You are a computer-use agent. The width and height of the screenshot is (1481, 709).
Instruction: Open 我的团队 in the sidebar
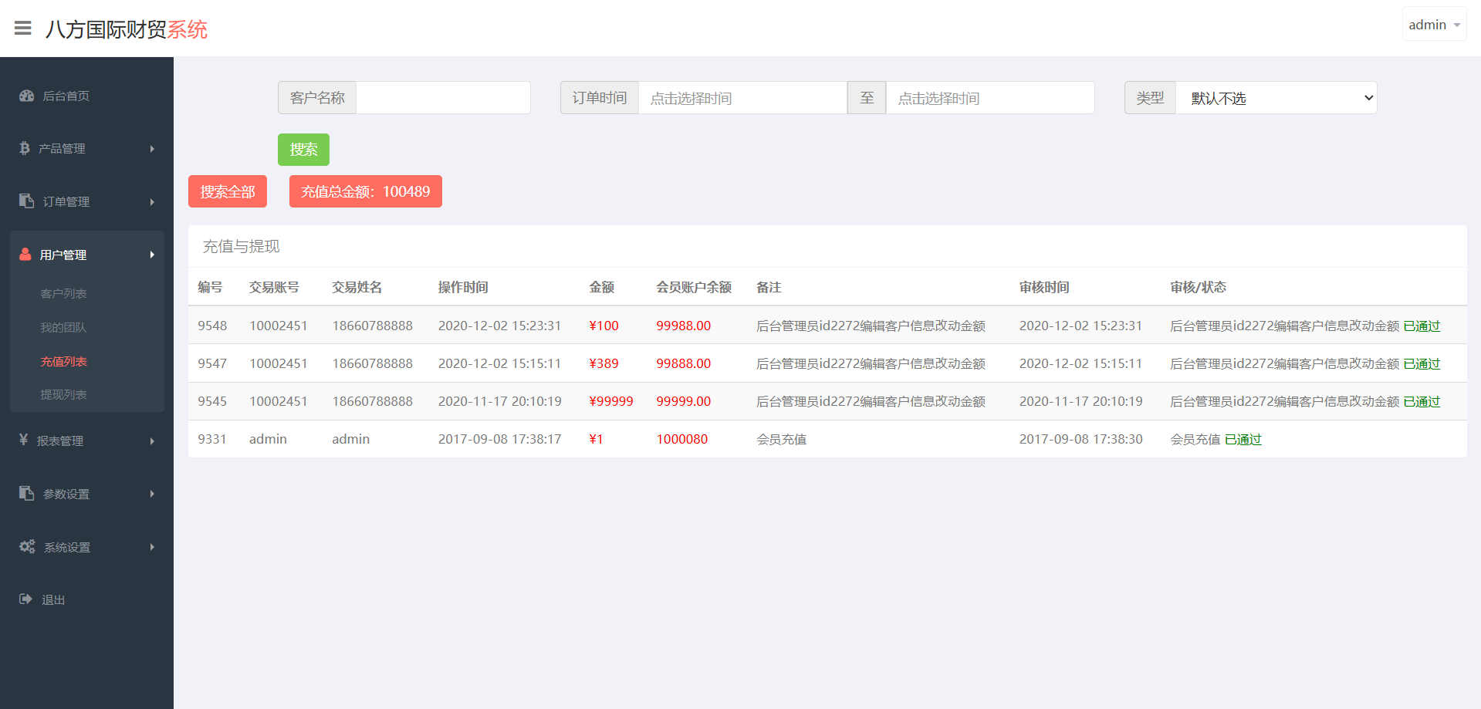(63, 327)
